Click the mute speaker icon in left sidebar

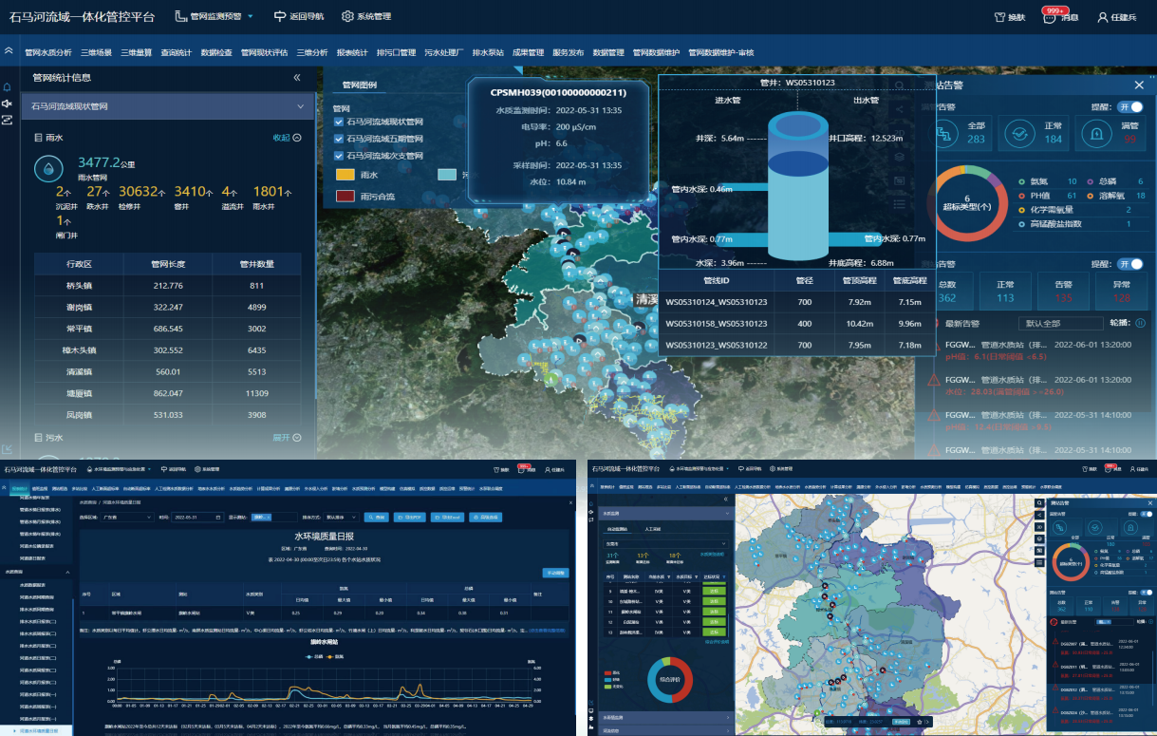(x=8, y=104)
